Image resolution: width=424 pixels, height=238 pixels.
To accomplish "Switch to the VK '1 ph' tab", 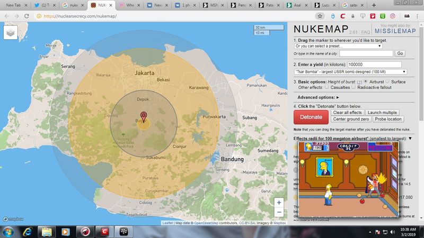I will [x=185, y=5].
